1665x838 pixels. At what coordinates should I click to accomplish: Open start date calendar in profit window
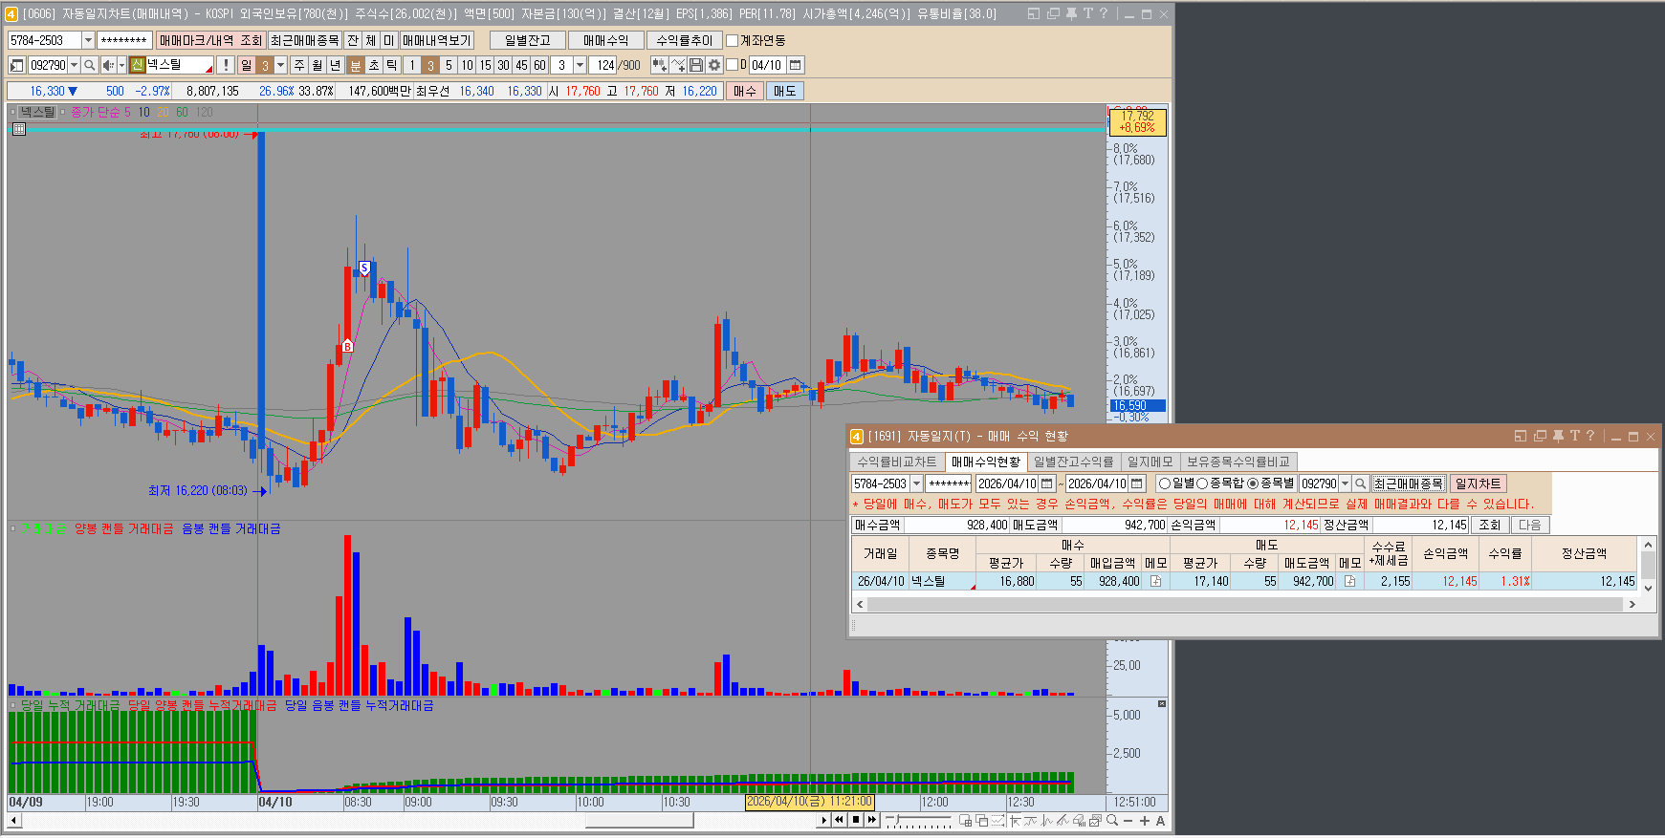pyautogui.click(x=1047, y=483)
